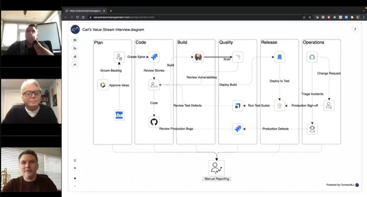This screenshot has width=367, height=197.
Task: Click the Plan column header
Action: click(x=98, y=42)
